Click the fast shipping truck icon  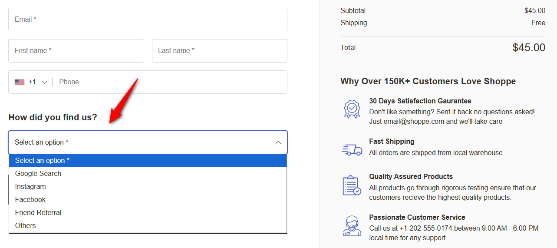tap(352, 150)
